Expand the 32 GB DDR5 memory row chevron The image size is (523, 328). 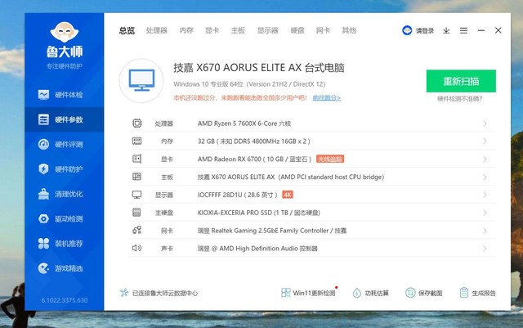[x=485, y=142]
